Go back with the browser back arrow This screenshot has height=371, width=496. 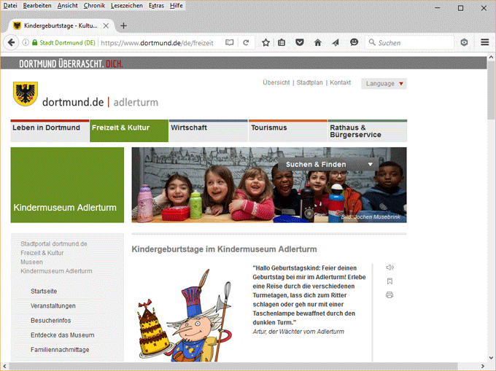pyautogui.click(x=11, y=42)
